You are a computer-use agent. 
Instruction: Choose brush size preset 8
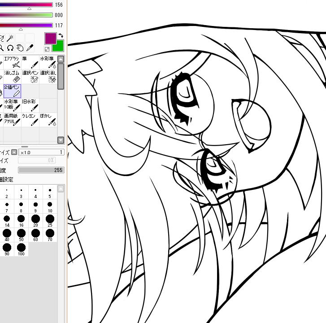(x=21, y=207)
